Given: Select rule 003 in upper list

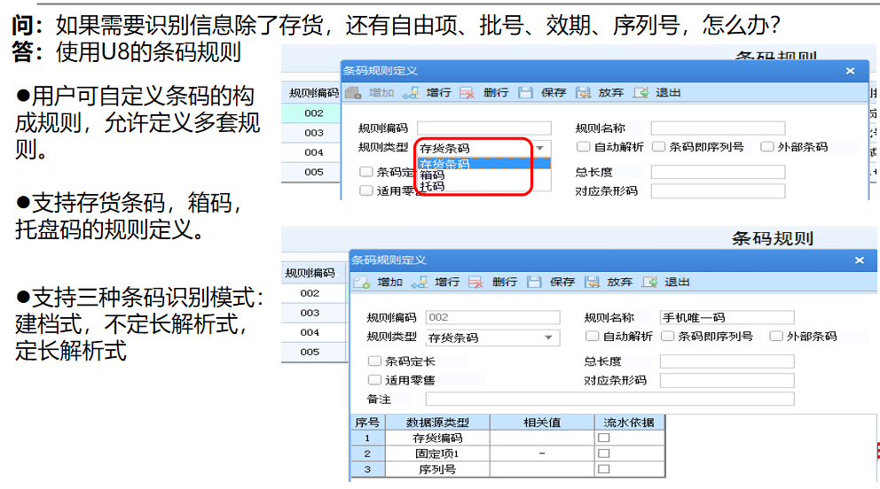Looking at the screenshot, I should pyautogui.click(x=311, y=133).
